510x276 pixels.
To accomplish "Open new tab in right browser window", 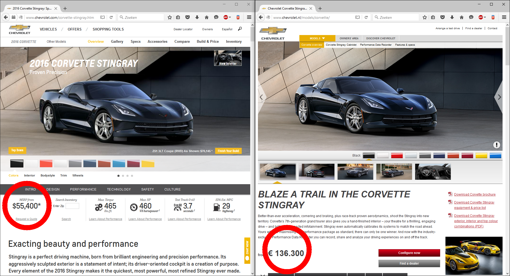I will tap(320, 8).
